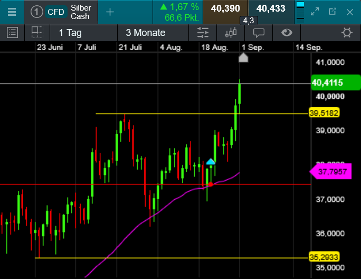This screenshot has width=361, height=279.
Task: Click the buy price 40,433
Action: (271, 8)
